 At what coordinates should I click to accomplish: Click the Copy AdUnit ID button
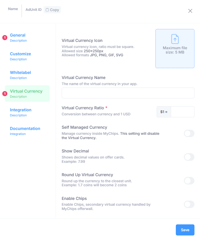pos(52,10)
